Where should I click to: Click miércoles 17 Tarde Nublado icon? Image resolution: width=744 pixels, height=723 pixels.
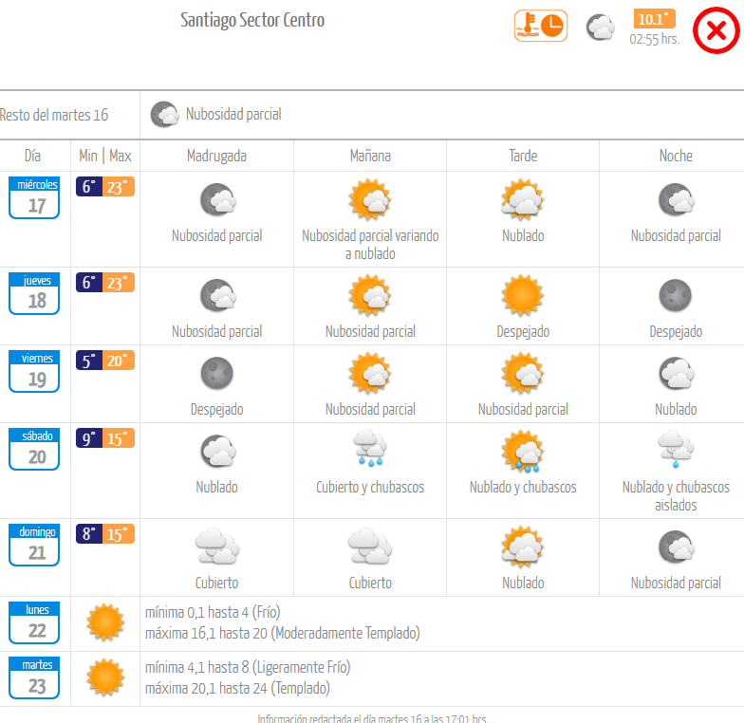pyautogui.click(x=523, y=199)
